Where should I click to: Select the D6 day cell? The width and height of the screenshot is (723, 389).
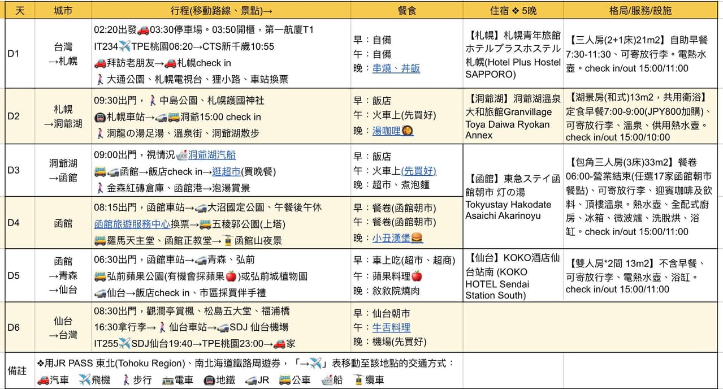(20, 327)
